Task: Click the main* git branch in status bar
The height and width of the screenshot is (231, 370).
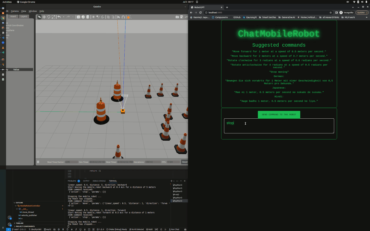Action: click(x=16, y=229)
